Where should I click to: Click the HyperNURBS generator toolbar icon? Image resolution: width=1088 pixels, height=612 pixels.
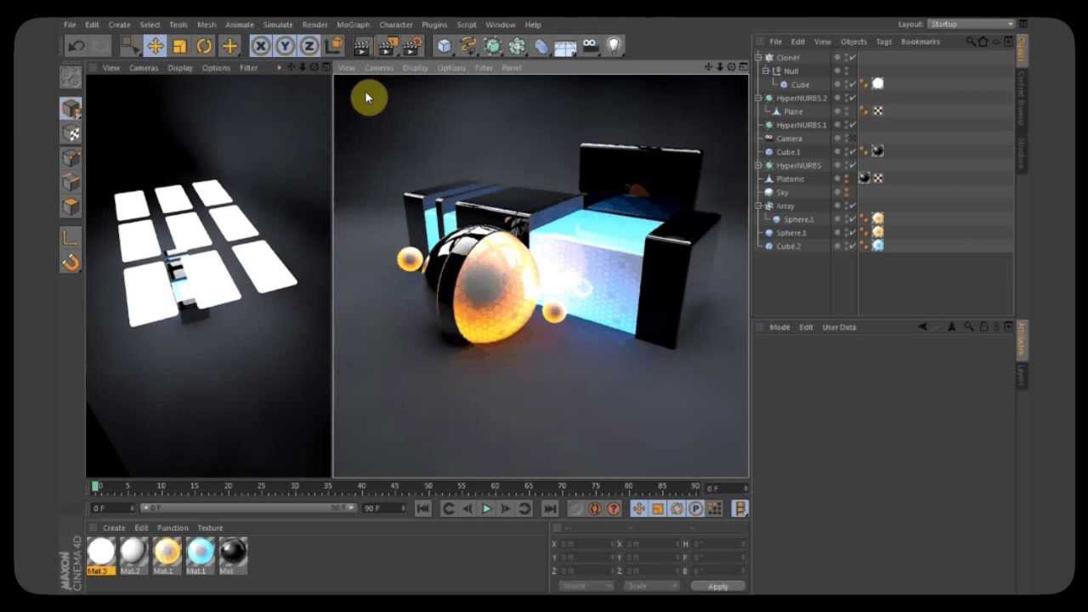tap(493, 46)
